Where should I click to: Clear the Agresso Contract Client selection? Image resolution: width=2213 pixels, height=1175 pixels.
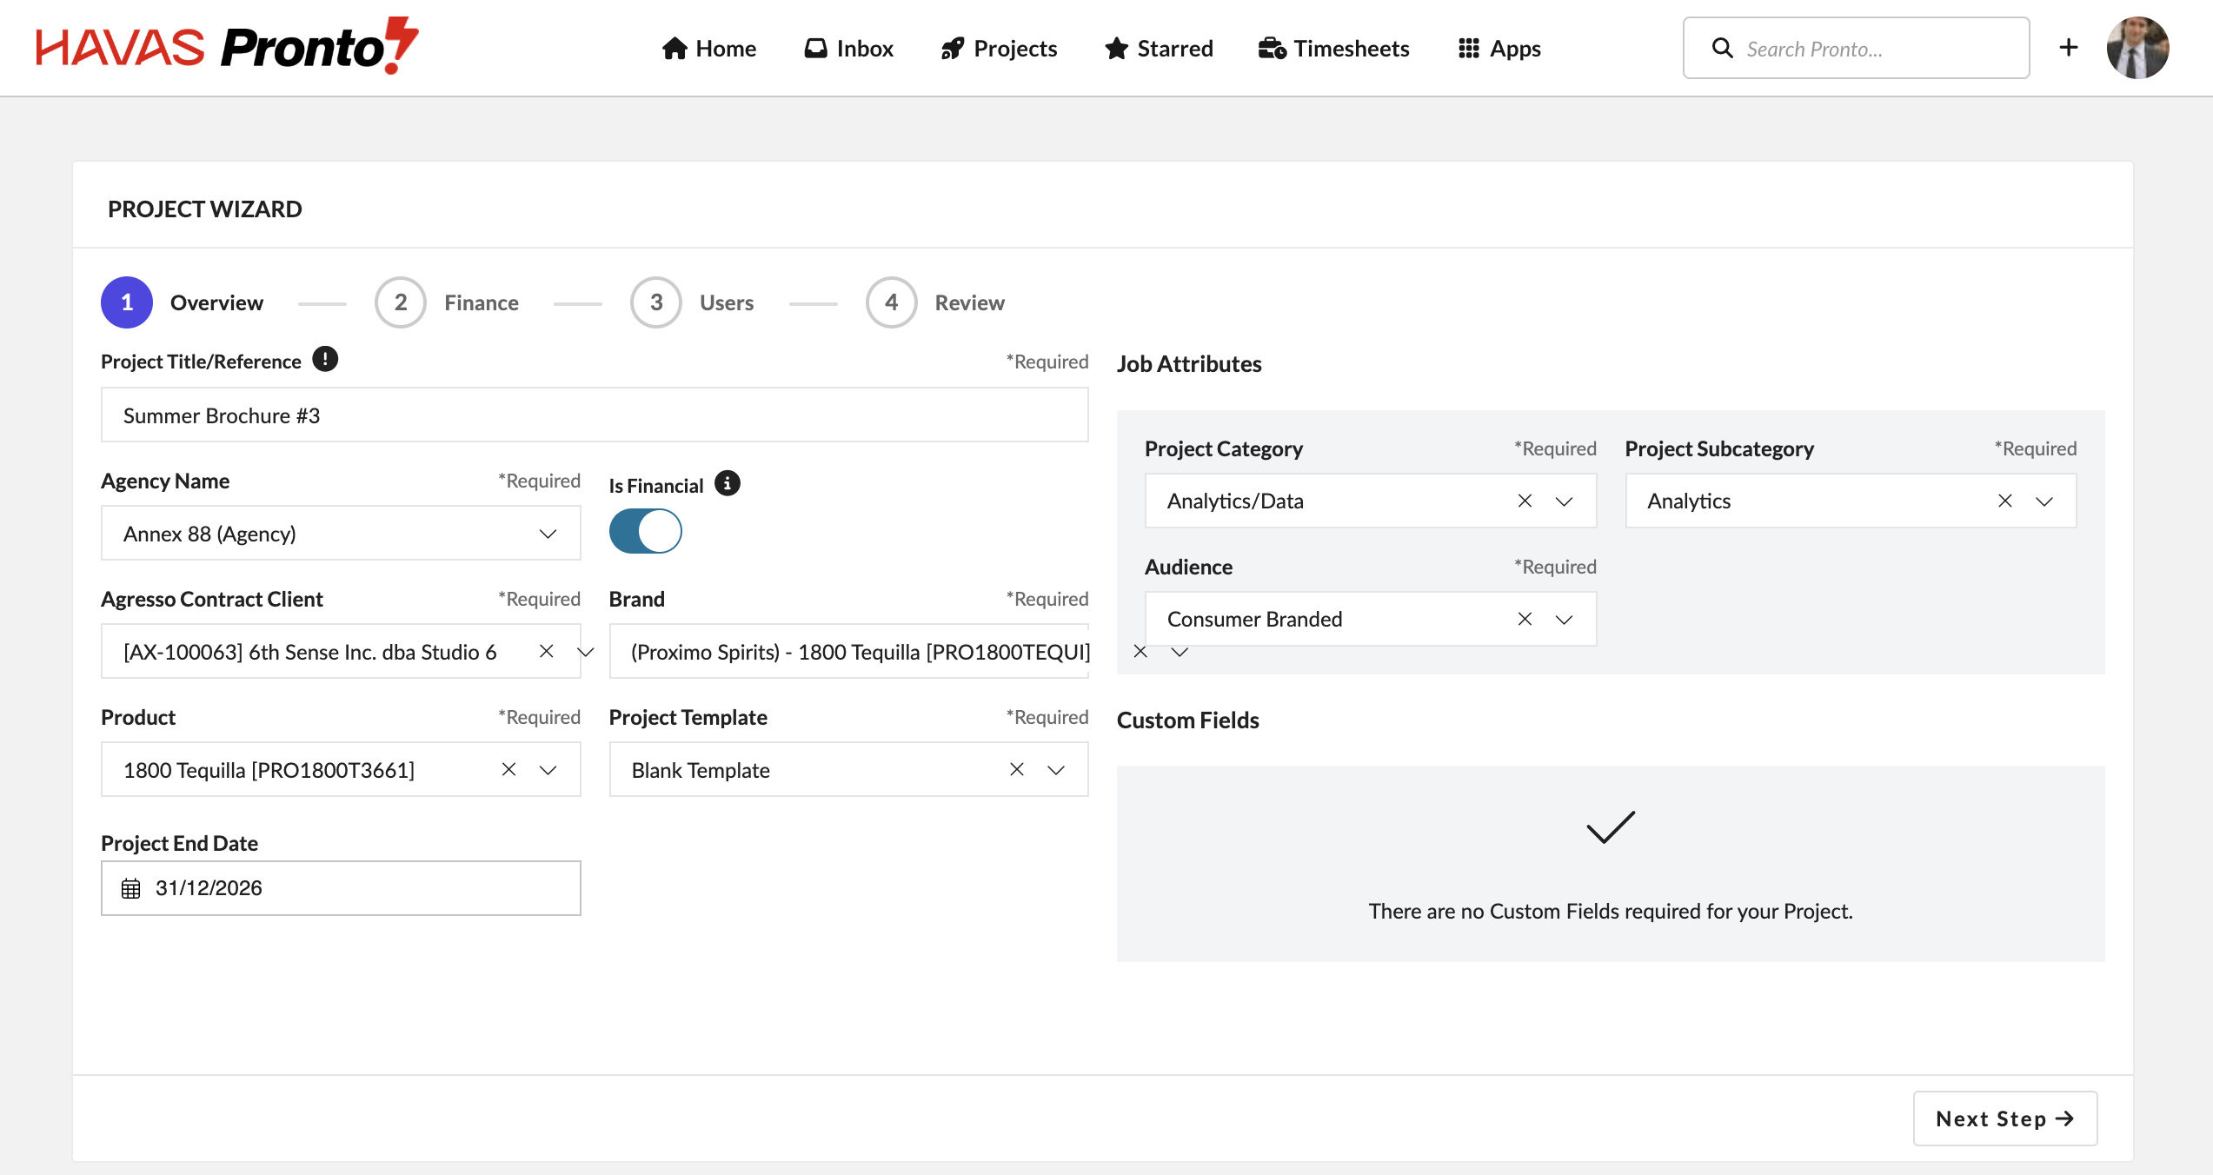tap(546, 651)
